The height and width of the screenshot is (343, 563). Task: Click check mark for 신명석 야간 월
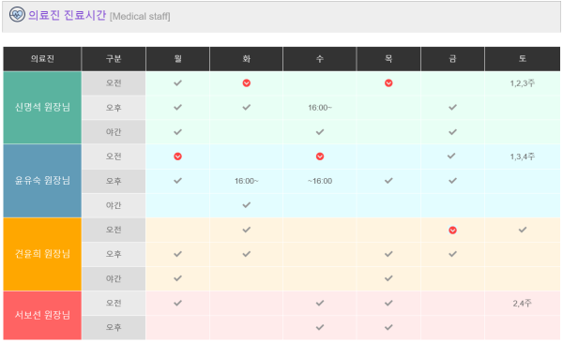(x=177, y=132)
